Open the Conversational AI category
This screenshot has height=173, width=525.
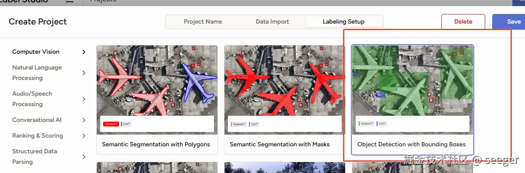37,120
